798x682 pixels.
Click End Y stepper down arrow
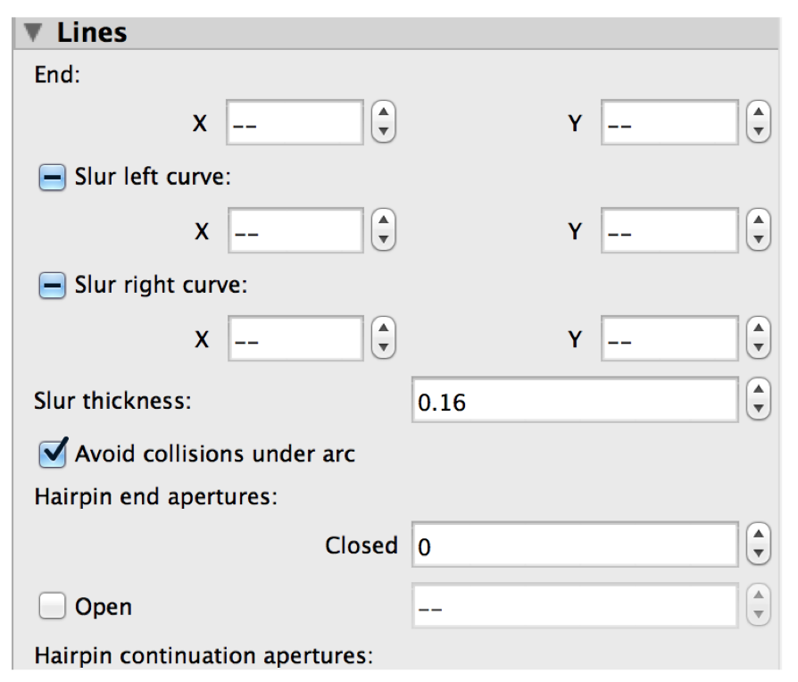(x=758, y=131)
